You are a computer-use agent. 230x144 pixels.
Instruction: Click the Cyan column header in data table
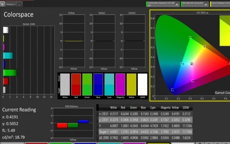pos(153,107)
